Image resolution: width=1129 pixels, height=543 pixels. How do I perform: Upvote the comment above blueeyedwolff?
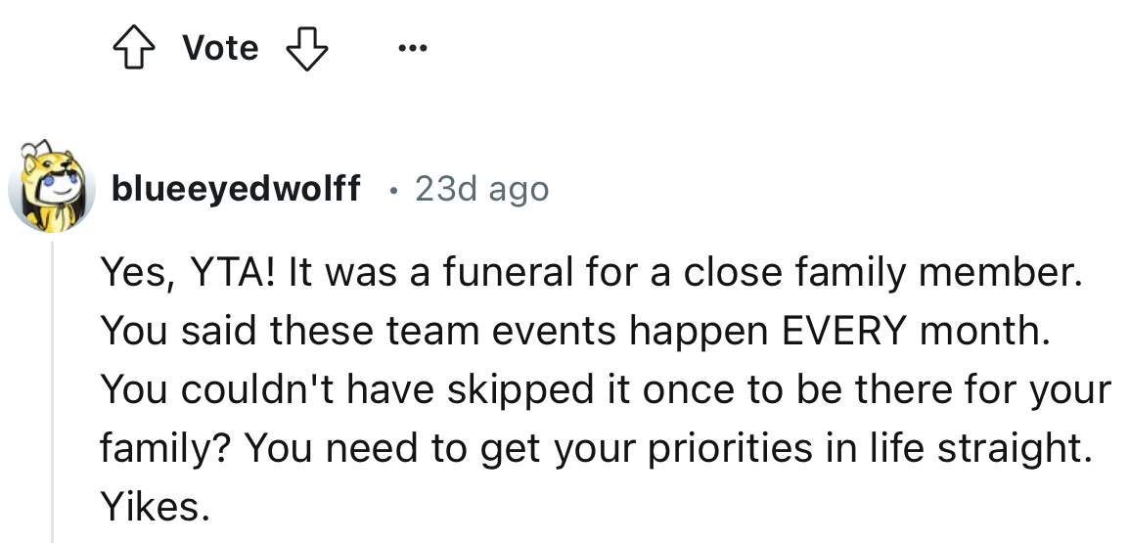(x=138, y=48)
